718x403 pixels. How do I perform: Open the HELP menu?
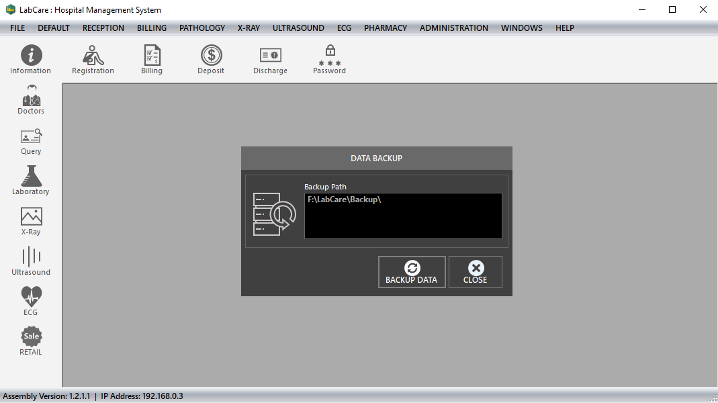click(x=565, y=28)
